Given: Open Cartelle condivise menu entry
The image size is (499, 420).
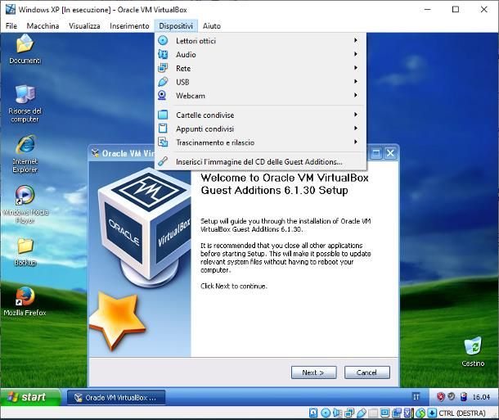Looking at the screenshot, I should pyautogui.click(x=260, y=115).
